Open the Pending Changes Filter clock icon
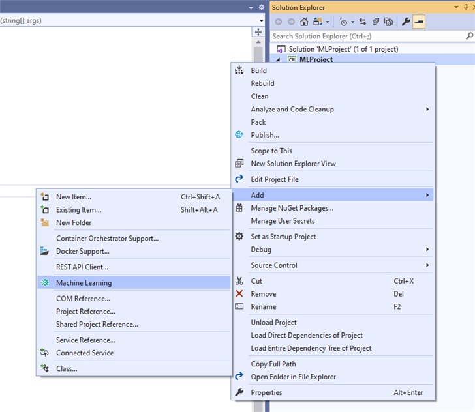The width and height of the screenshot is (475, 412). (343, 22)
